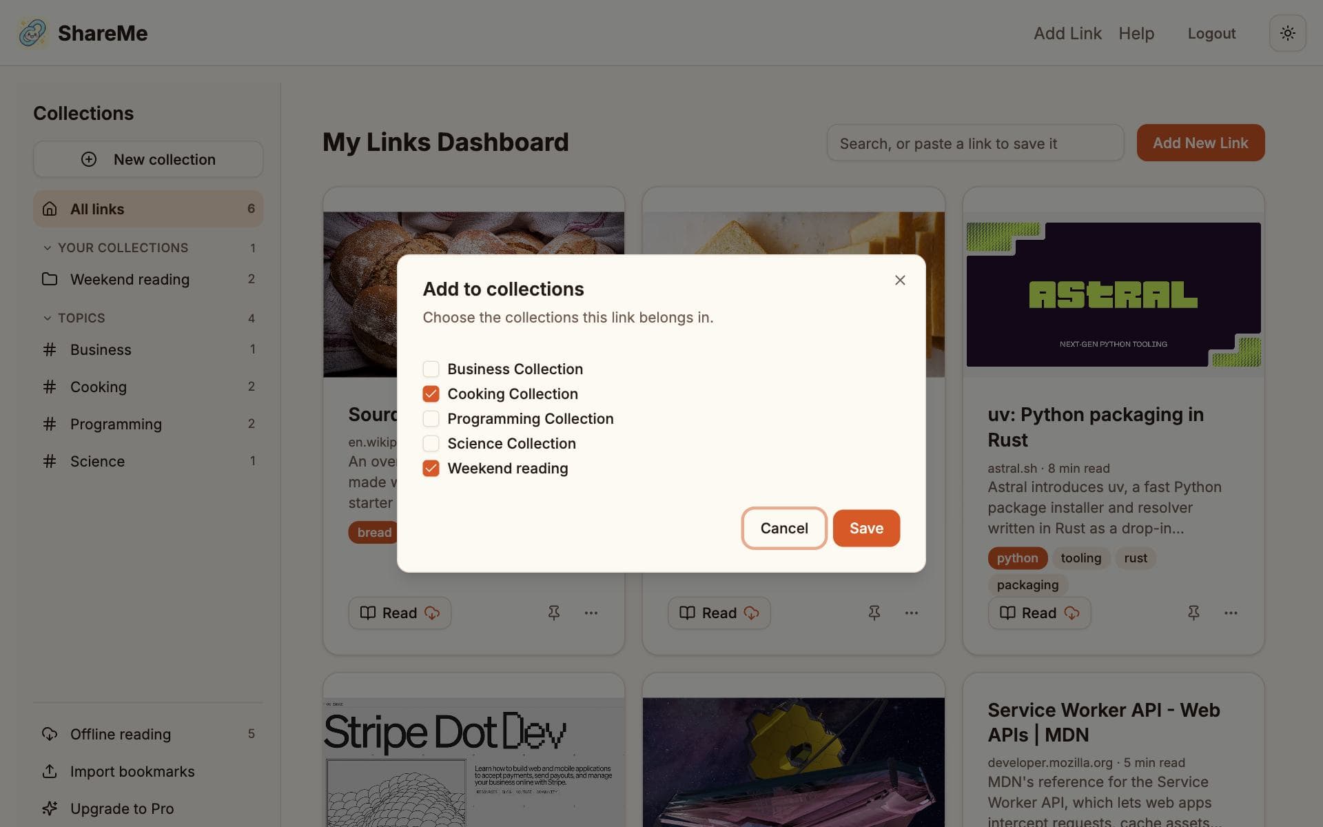
Task: Open more options on sourdough card
Action: click(x=591, y=613)
